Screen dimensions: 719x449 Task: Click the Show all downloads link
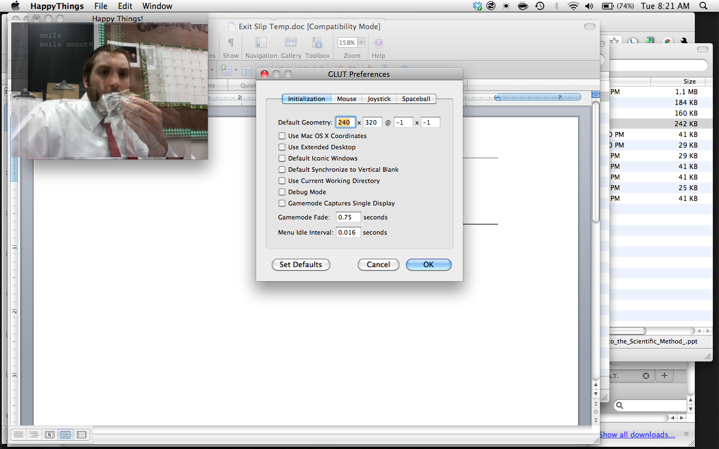coord(637,434)
